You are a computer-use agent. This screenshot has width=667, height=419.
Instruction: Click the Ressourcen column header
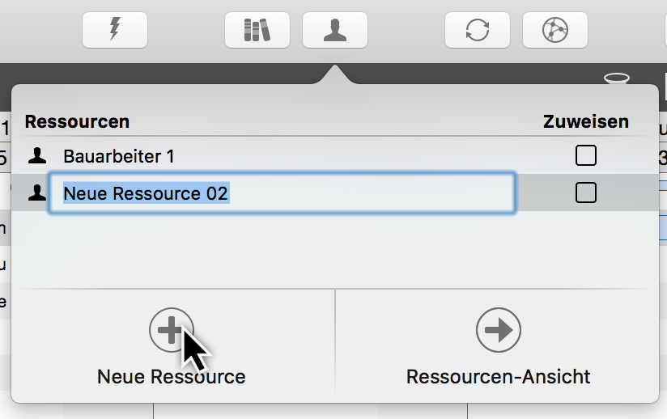coord(77,122)
